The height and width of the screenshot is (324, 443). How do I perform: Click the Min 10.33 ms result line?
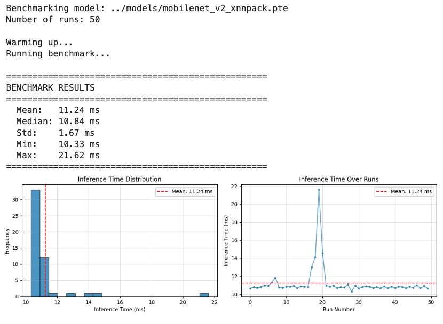pos(58,144)
